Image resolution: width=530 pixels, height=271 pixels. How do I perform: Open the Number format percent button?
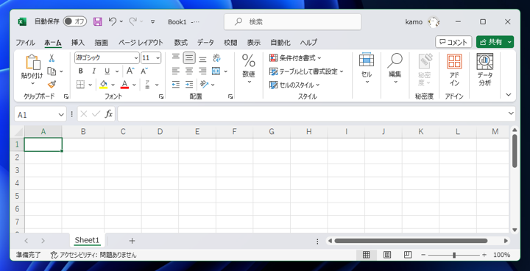tap(249, 68)
